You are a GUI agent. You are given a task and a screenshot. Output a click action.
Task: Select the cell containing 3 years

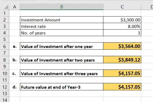(x=122, y=33)
